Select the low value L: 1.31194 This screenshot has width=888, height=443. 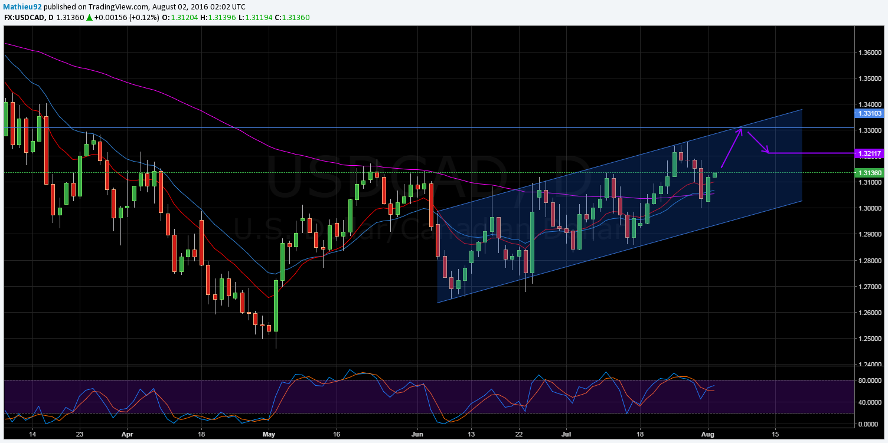[x=254, y=17]
